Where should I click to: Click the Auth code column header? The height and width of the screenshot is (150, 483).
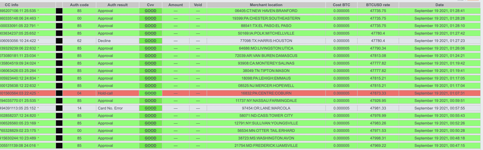coord(79,5)
